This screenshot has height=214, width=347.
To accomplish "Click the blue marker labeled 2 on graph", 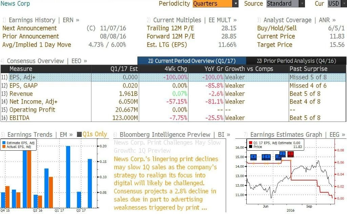I will click(282, 154).
